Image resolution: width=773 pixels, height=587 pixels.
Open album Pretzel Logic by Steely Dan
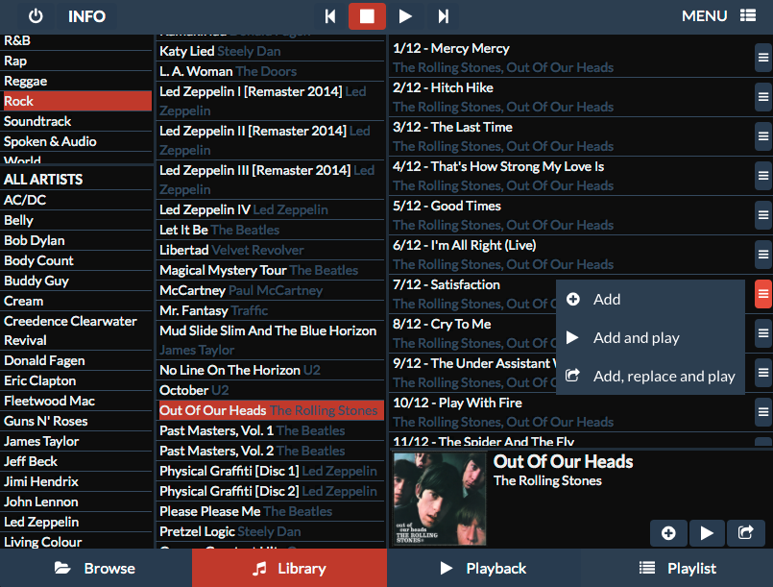(x=270, y=531)
